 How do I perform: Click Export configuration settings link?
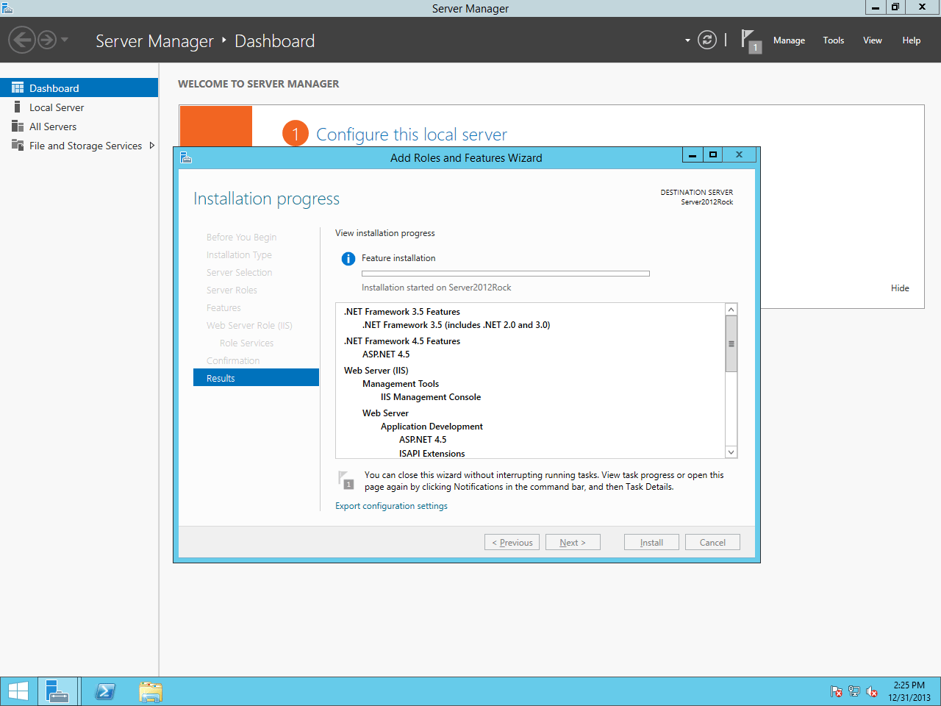[391, 506]
